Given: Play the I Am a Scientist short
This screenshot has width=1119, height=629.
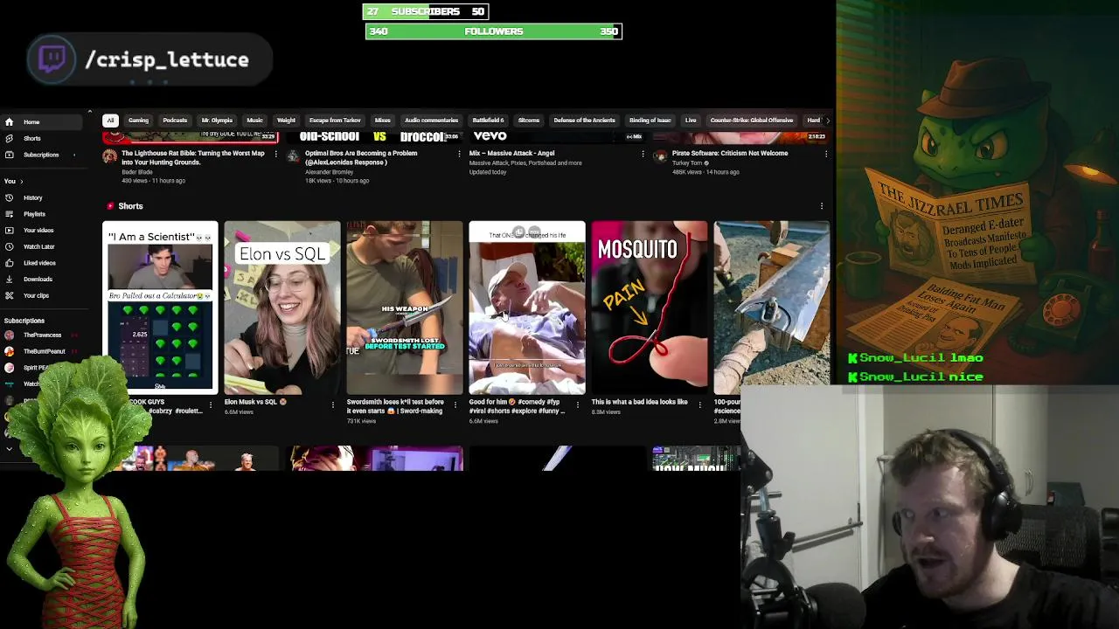Looking at the screenshot, I should pyautogui.click(x=160, y=308).
